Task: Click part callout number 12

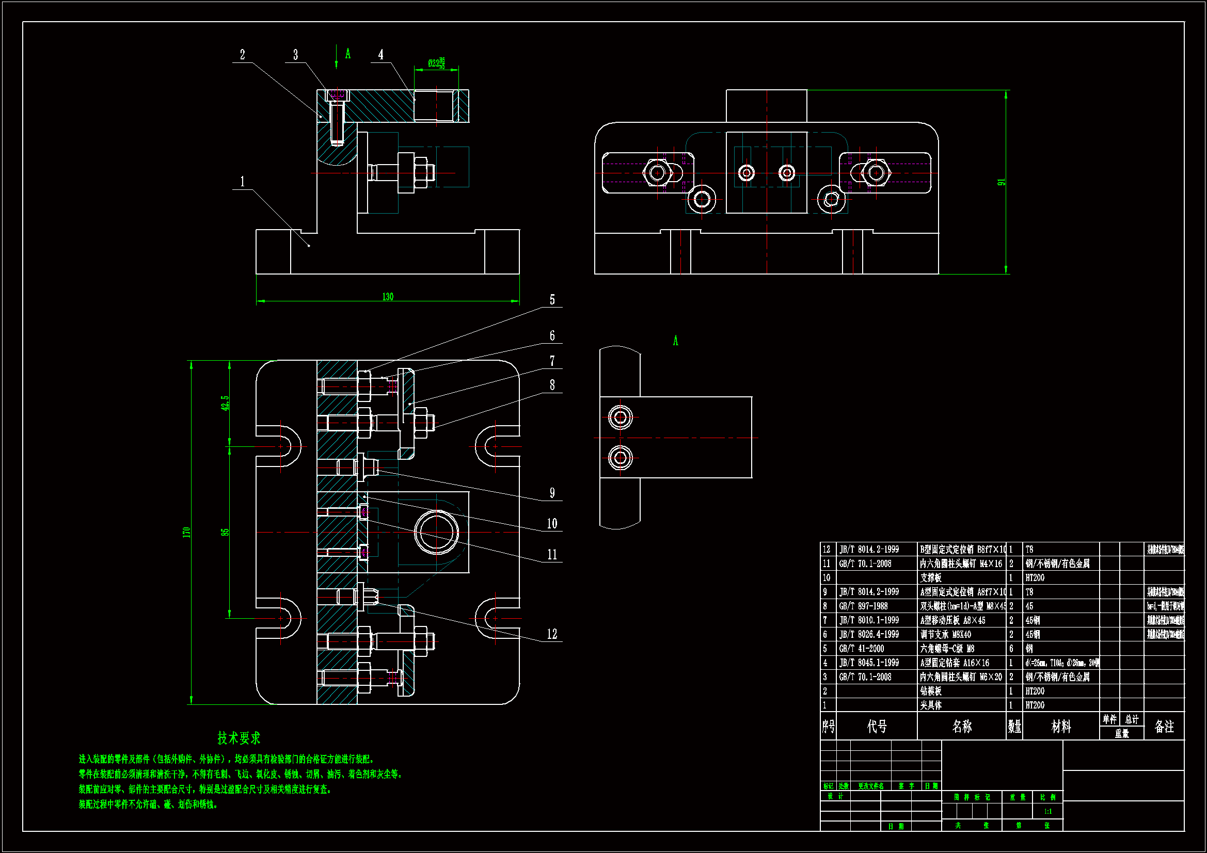Action: tap(551, 634)
